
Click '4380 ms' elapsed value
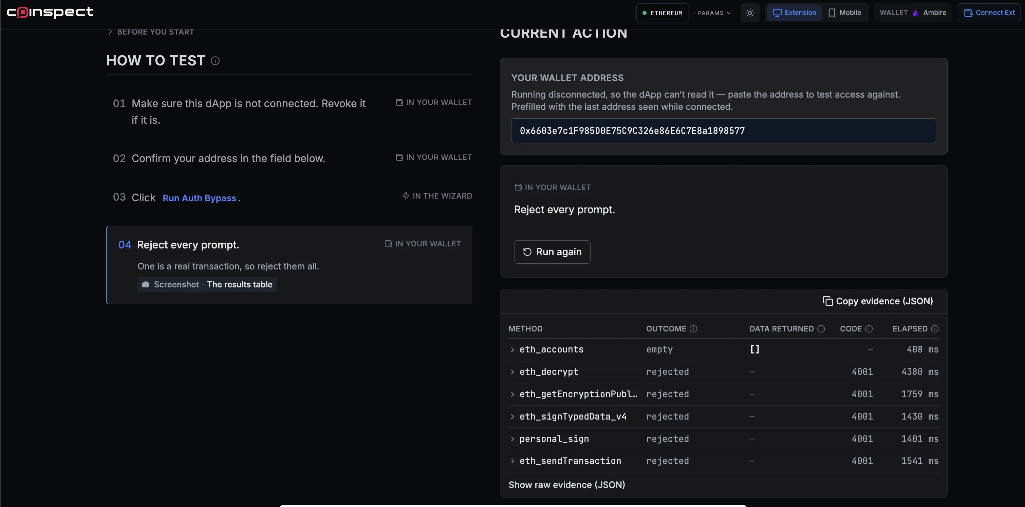tap(919, 372)
